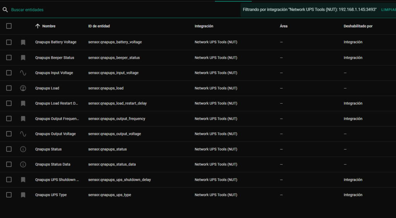396x218 pixels.
Task: Click the sine wave icon for Qnapups Output Voltage
Action: pos(23,134)
